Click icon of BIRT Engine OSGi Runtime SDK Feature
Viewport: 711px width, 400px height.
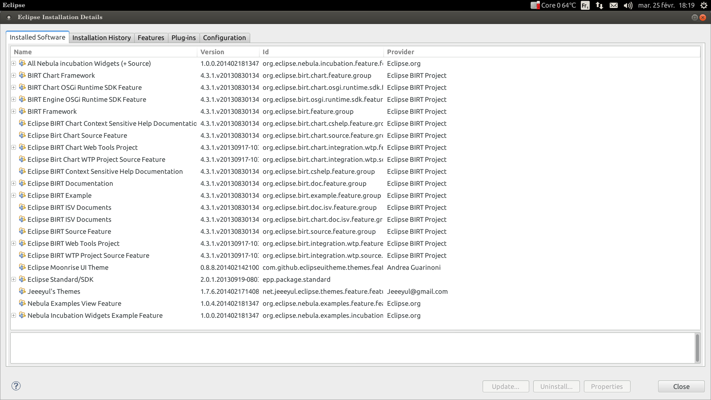pyautogui.click(x=22, y=100)
